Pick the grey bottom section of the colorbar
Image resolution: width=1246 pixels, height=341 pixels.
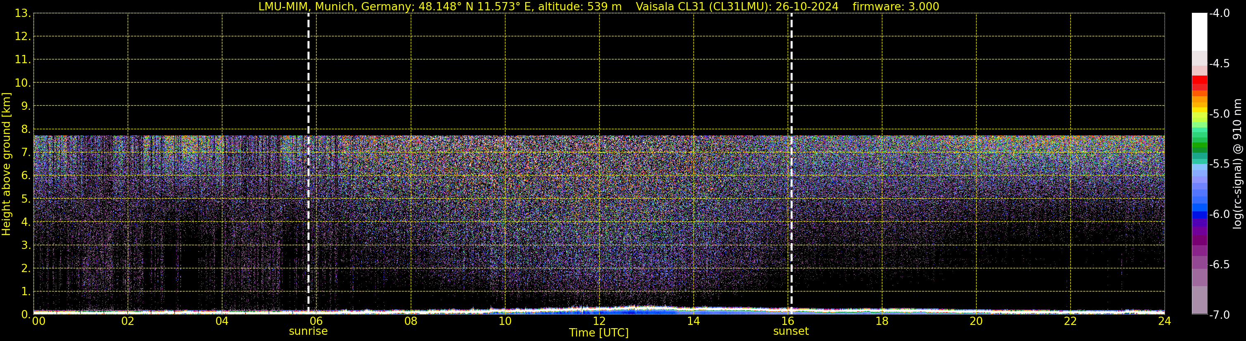(1199, 299)
